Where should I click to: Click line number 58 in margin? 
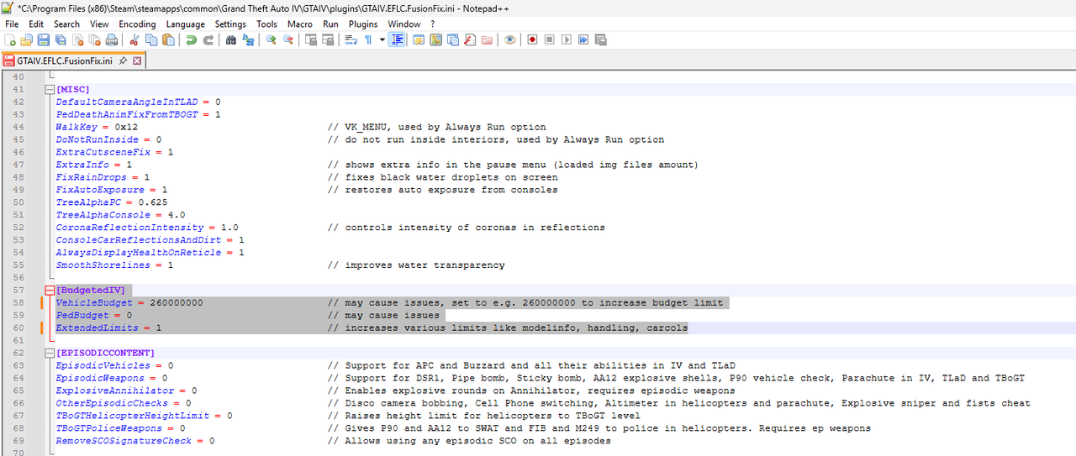(18, 302)
